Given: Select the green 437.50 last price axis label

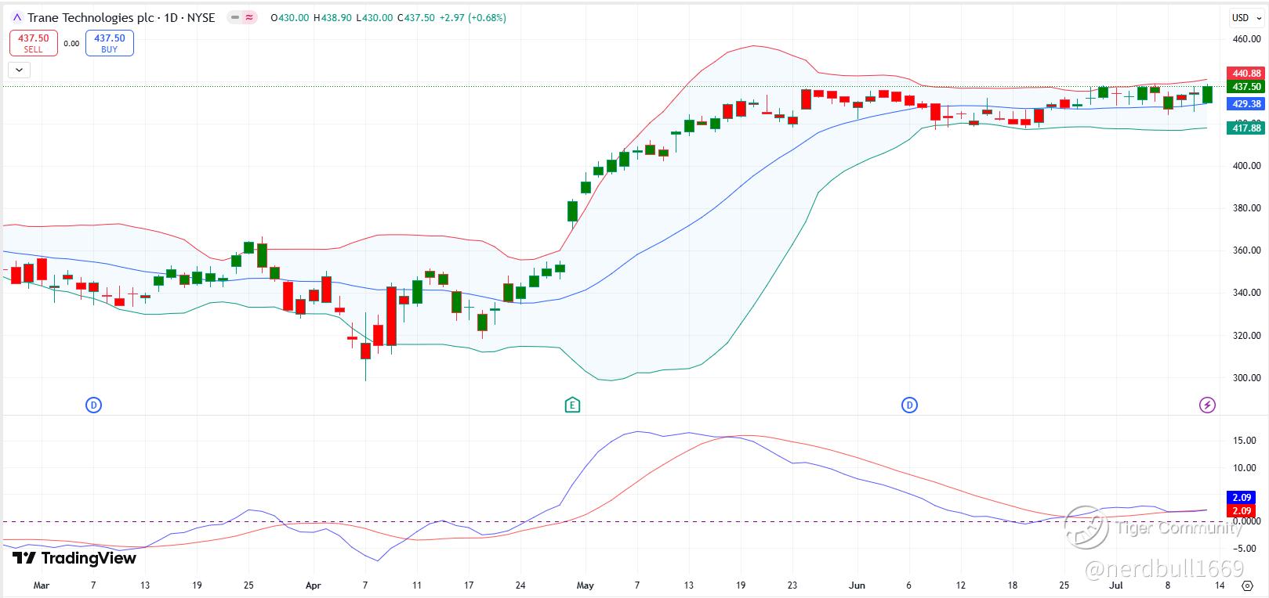Looking at the screenshot, I should coord(1246,87).
